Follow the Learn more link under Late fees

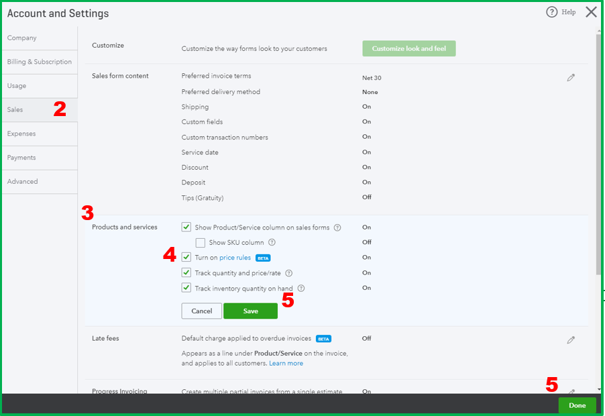point(286,363)
